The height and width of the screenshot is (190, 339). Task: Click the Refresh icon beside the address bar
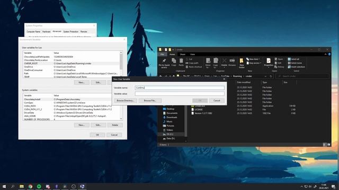pos(271,76)
